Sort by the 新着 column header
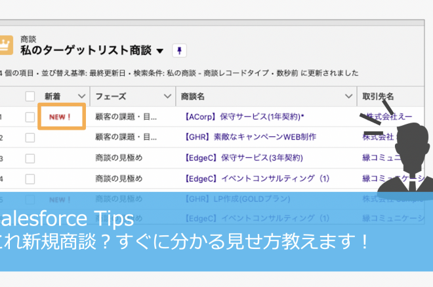The width and height of the screenshot is (433, 287). click(x=52, y=96)
